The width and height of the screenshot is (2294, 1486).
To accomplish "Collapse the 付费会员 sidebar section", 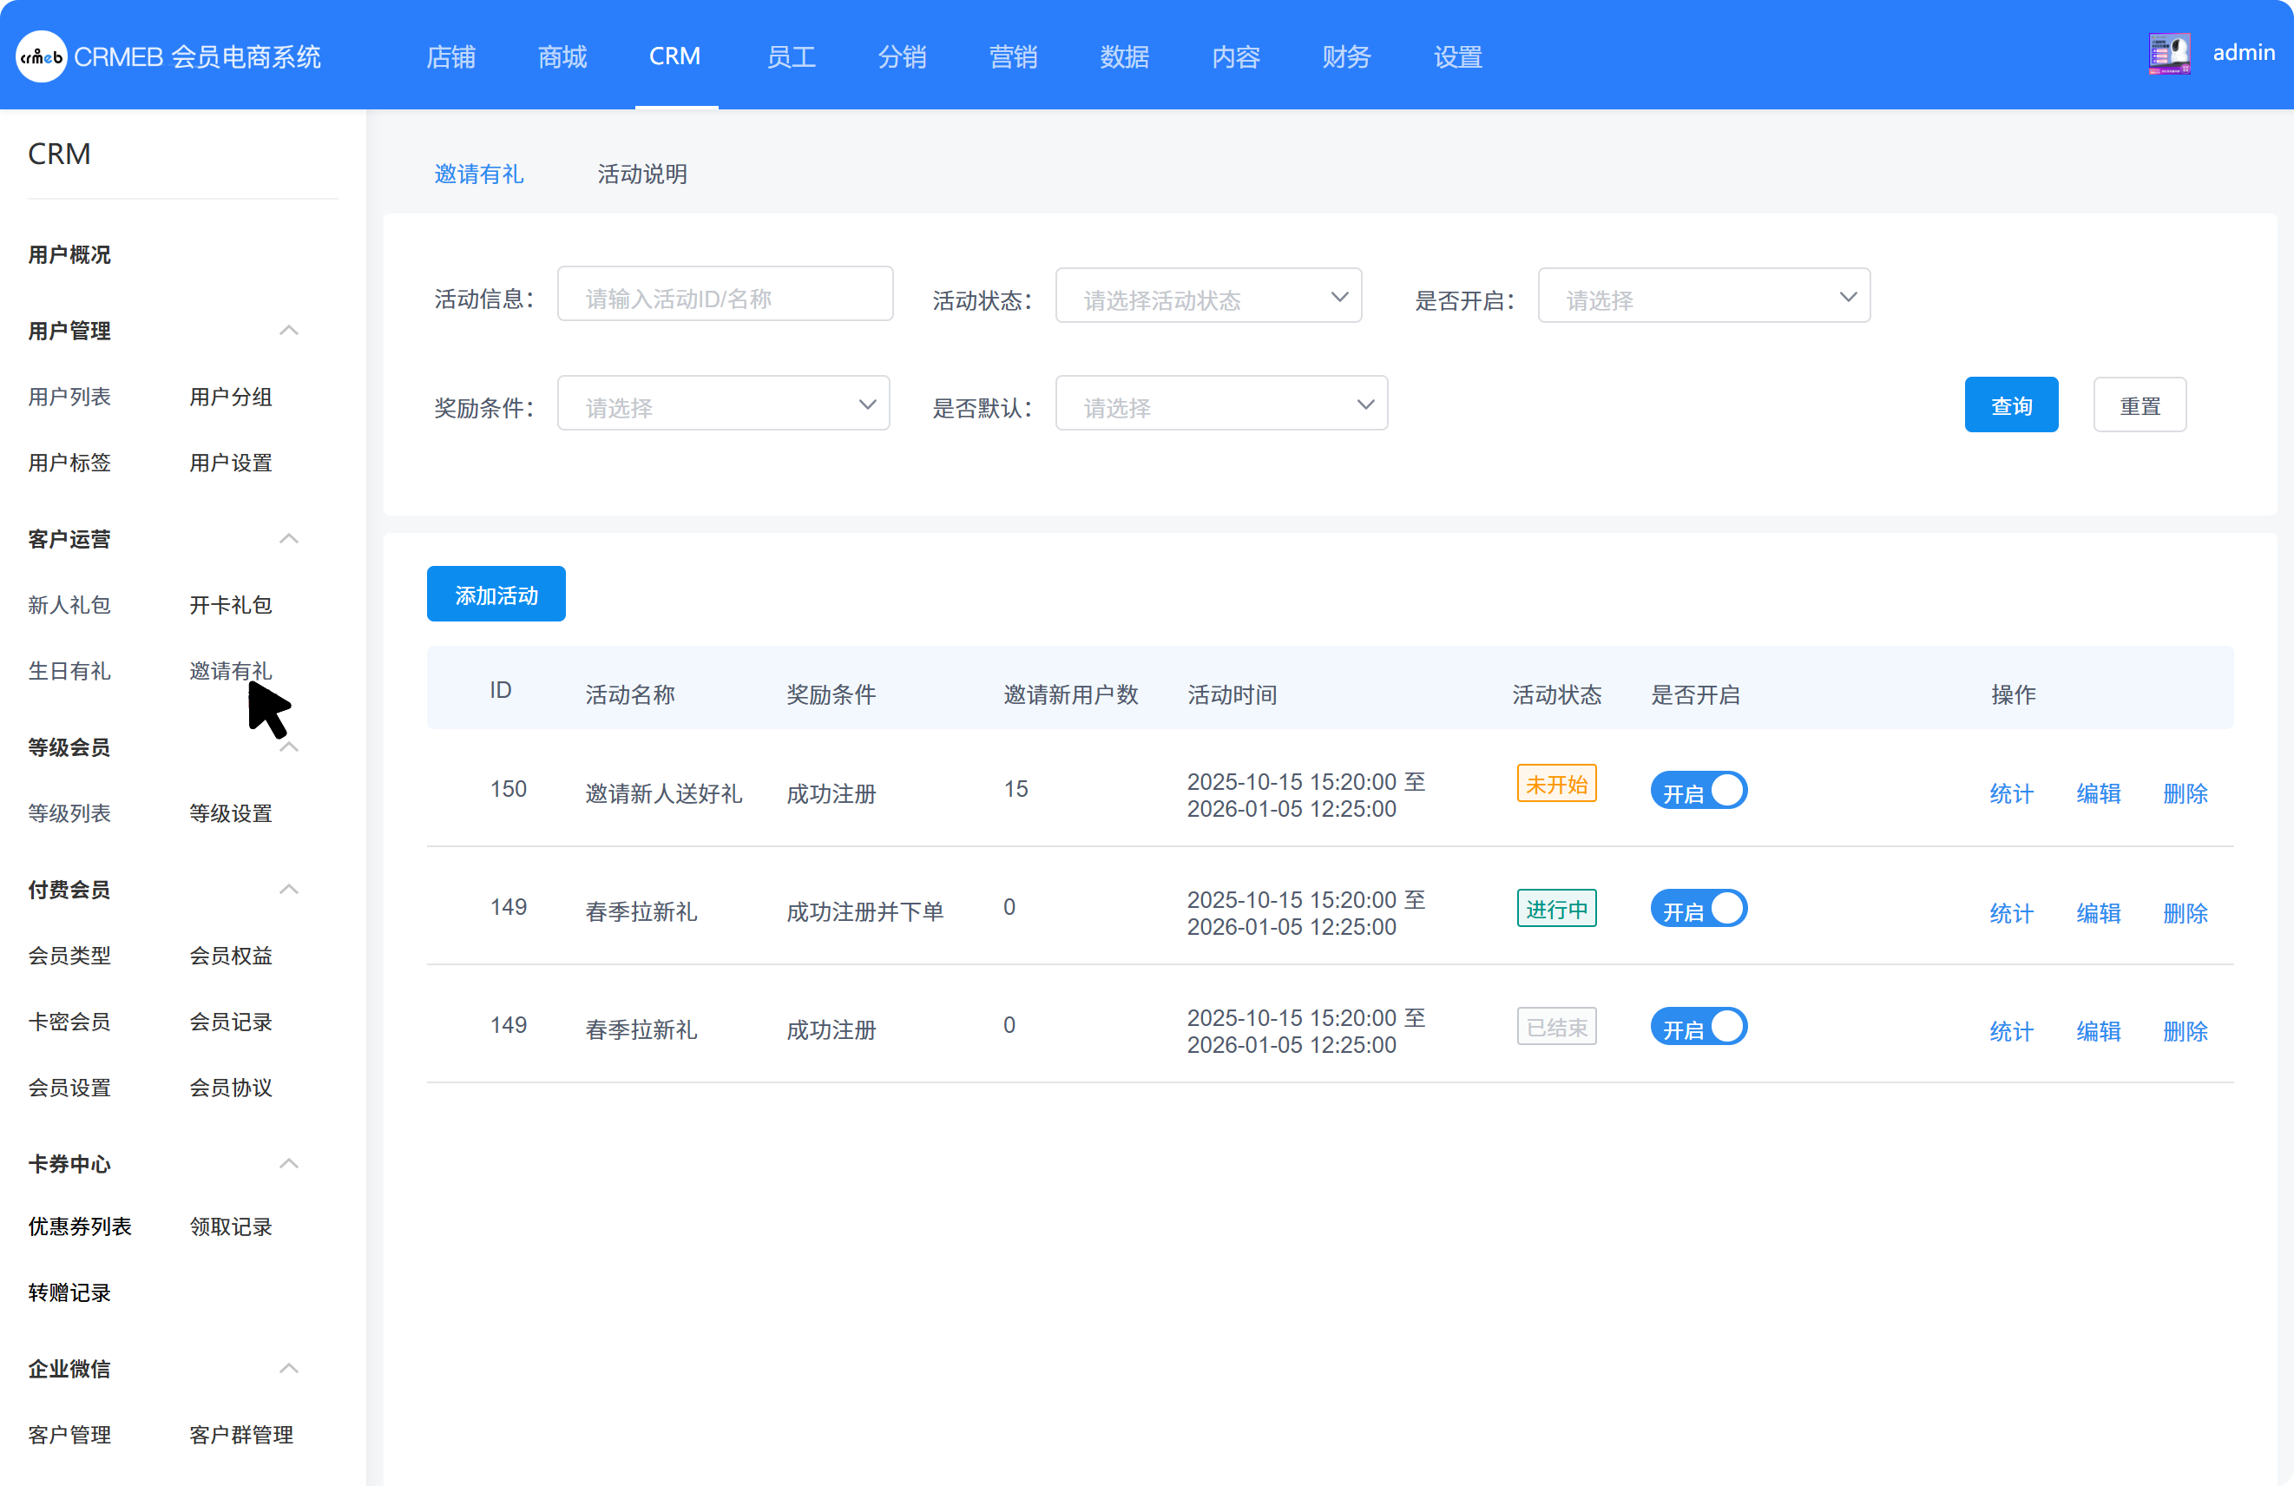I will [x=288, y=890].
